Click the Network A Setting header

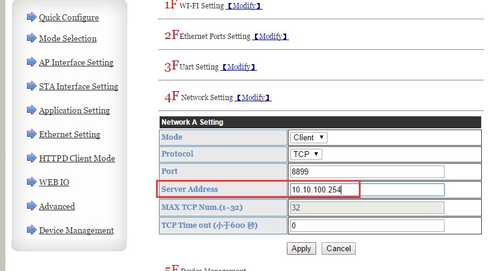click(x=320, y=122)
